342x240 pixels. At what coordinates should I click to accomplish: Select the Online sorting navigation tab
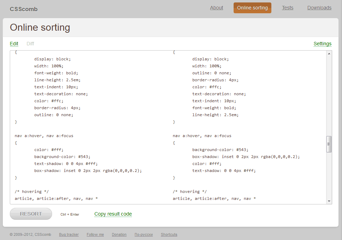click(252, 8)
